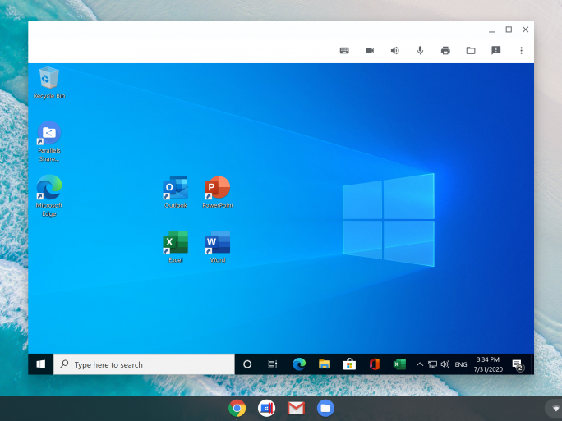Open the Action Center notifications icon

[518, 365]
